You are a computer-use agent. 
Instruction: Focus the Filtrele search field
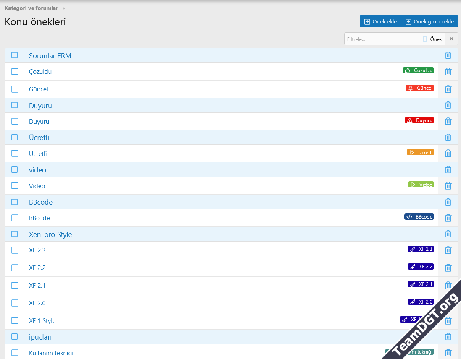(382, 39)
